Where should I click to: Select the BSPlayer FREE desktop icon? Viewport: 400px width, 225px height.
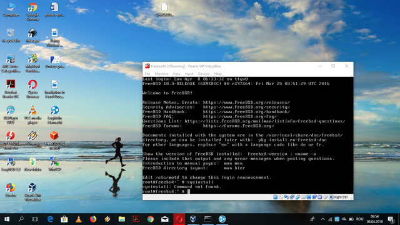(11, 115)
